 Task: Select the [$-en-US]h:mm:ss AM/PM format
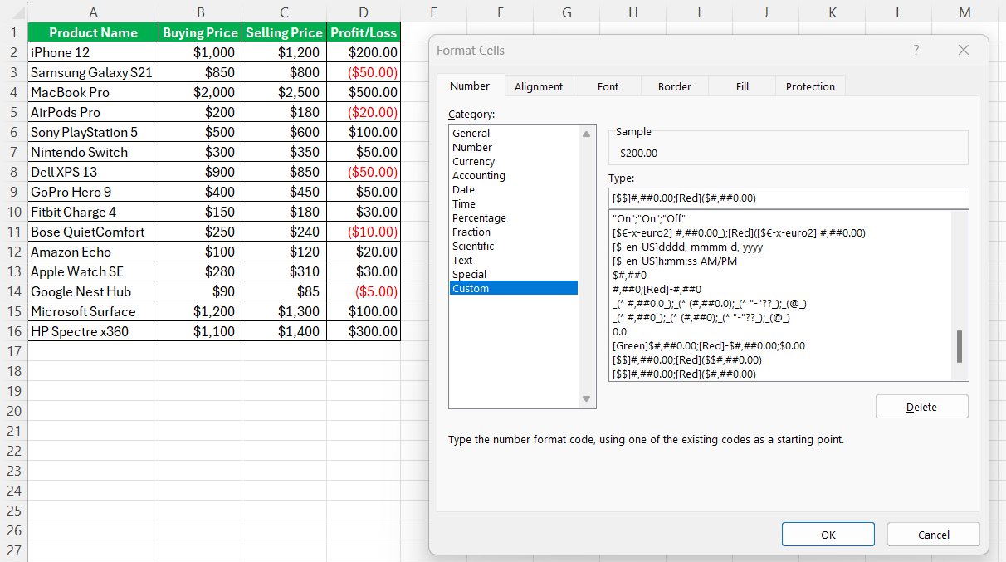[780, 261]
